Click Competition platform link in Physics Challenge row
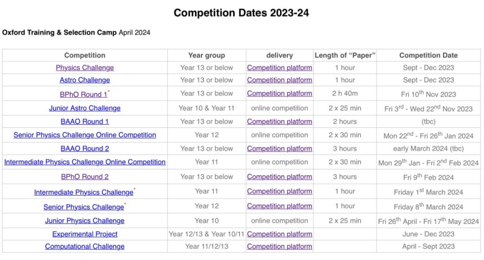Image resolution: width=484 pixels, height=260 pixels. coord(279,68)
